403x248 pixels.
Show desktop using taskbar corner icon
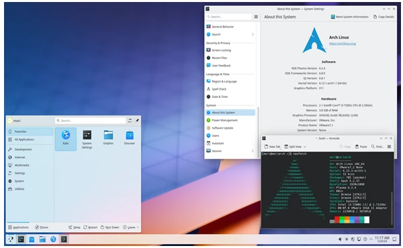pos(394,239)
